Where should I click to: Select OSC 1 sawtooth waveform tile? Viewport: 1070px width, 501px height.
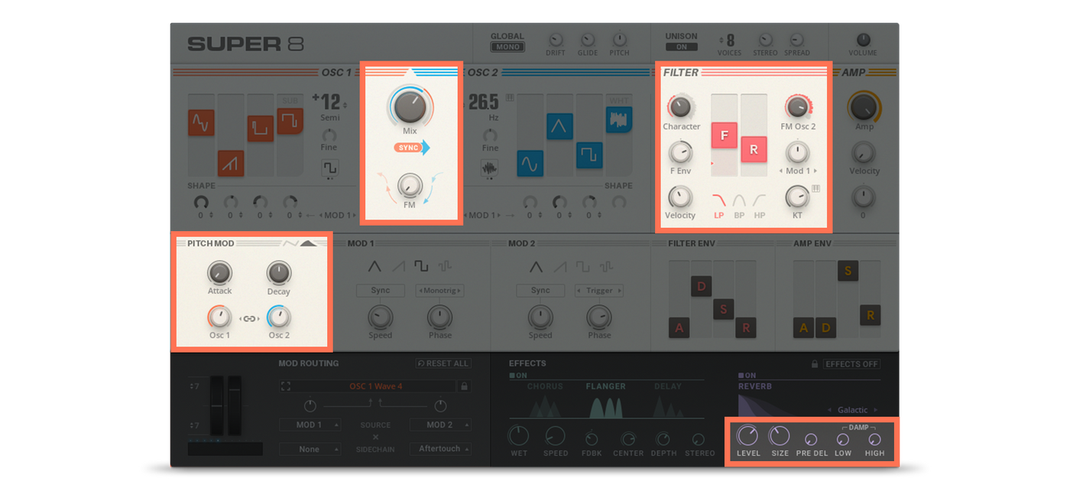tap(231, 163)
